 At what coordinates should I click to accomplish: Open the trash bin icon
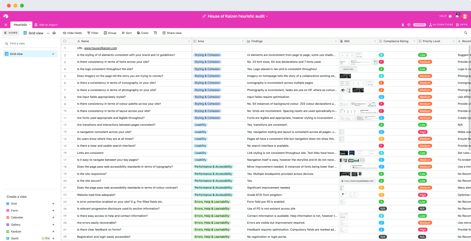coord(403,25)
